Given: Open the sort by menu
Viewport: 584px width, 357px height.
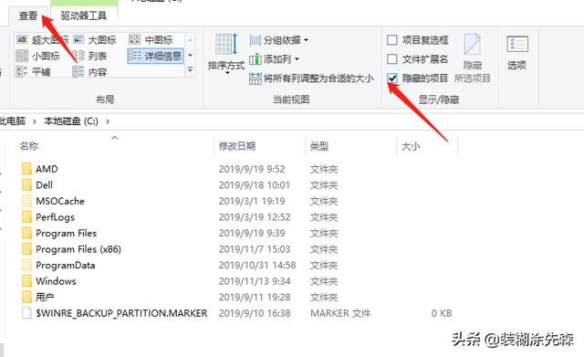Looking at the screenshot, I should click(x=226, y=53).
